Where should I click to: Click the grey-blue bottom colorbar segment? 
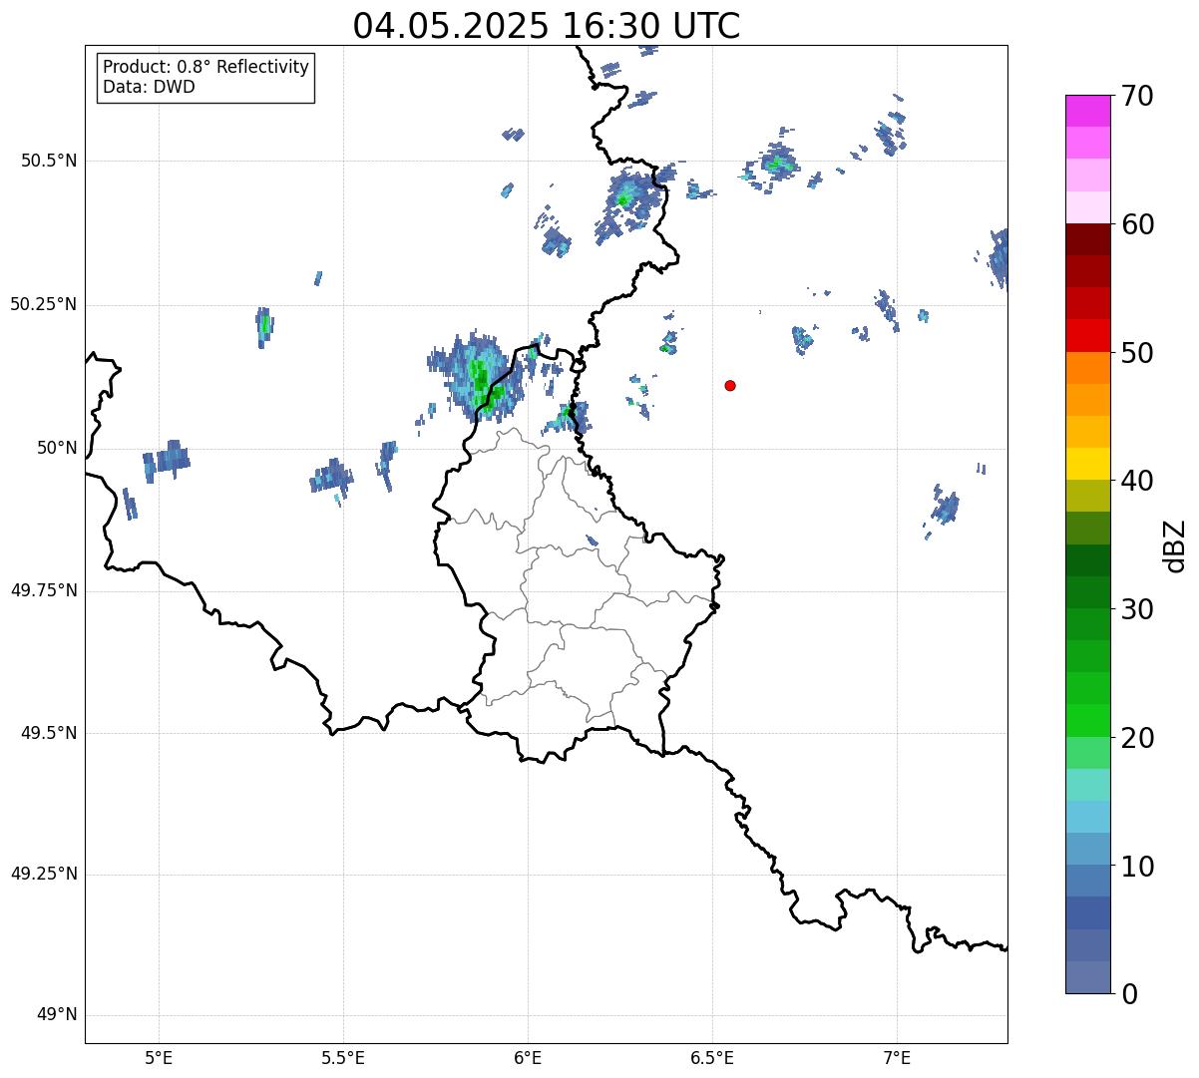pyautogui.click(x=1087, y=977)
